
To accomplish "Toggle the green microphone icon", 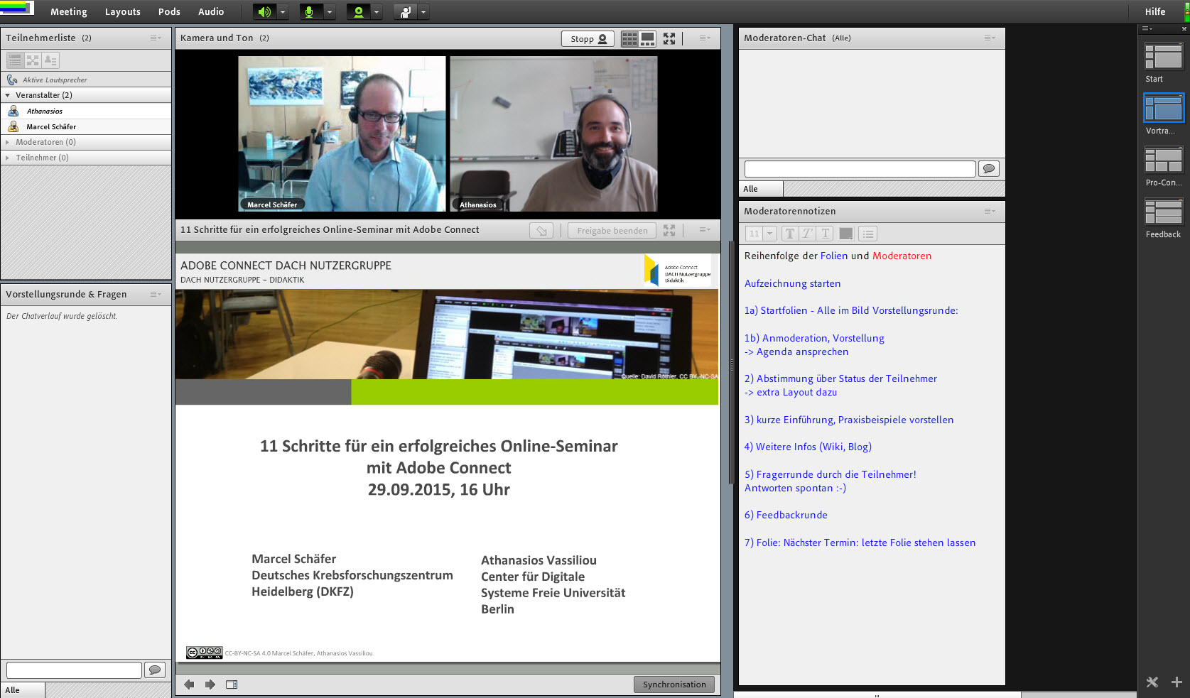I will pyautogui.click(x=309, y=12).
